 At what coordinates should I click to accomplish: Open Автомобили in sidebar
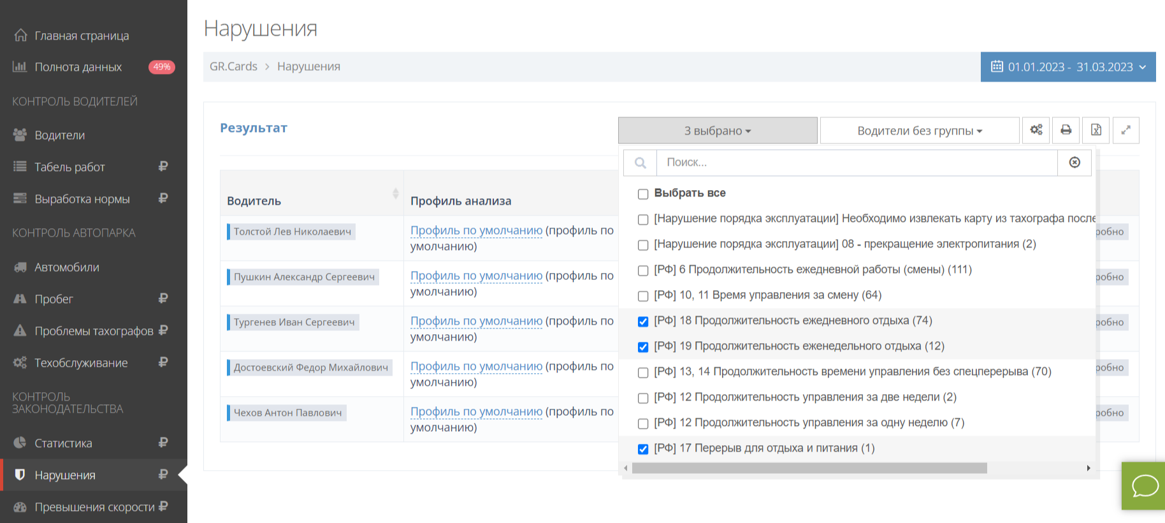(x=67, y=267)
